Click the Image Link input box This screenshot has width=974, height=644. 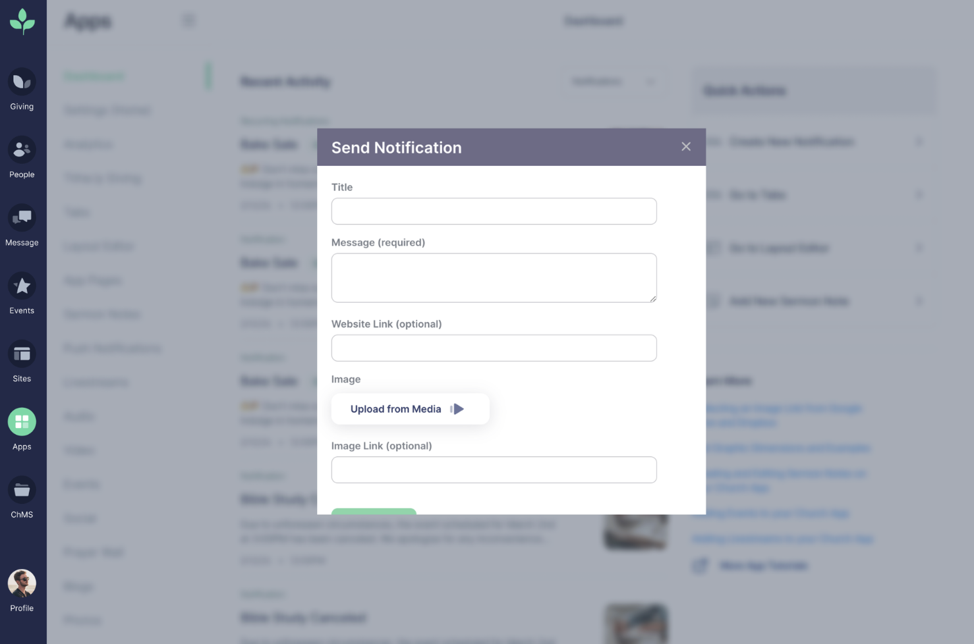coord(494,470)
